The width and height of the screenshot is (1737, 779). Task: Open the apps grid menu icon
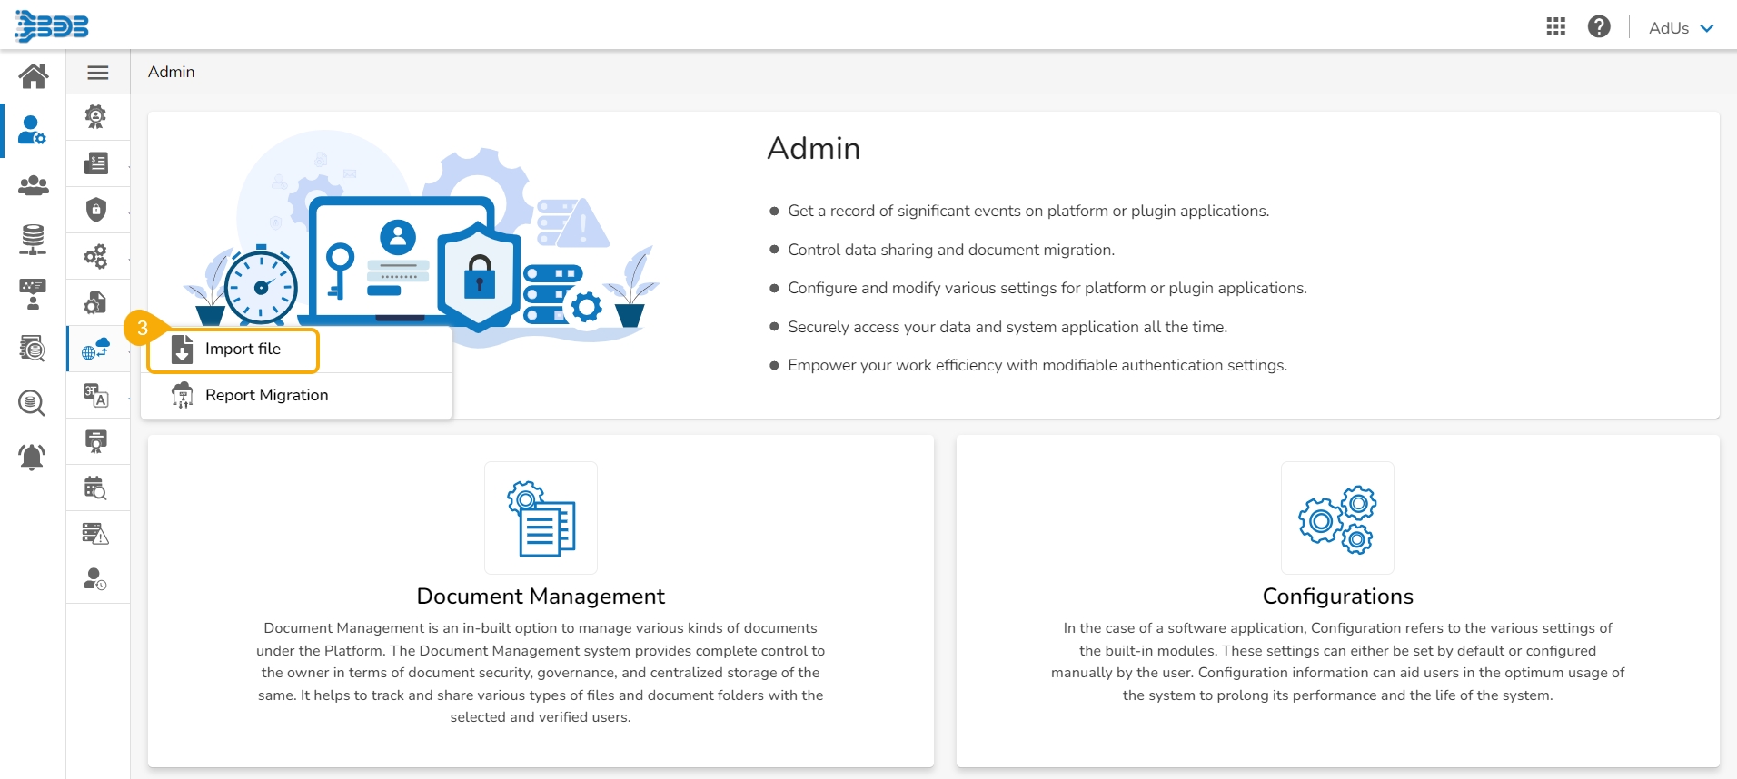click(1556, 27)
